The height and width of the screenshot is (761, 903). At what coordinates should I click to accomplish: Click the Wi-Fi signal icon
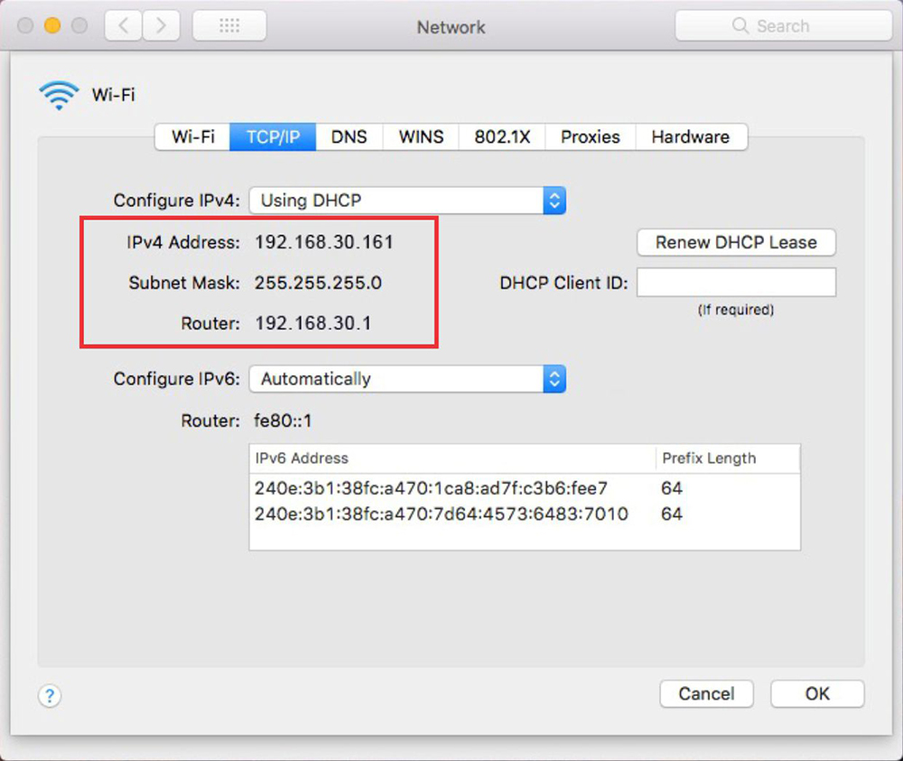(59, 95)
